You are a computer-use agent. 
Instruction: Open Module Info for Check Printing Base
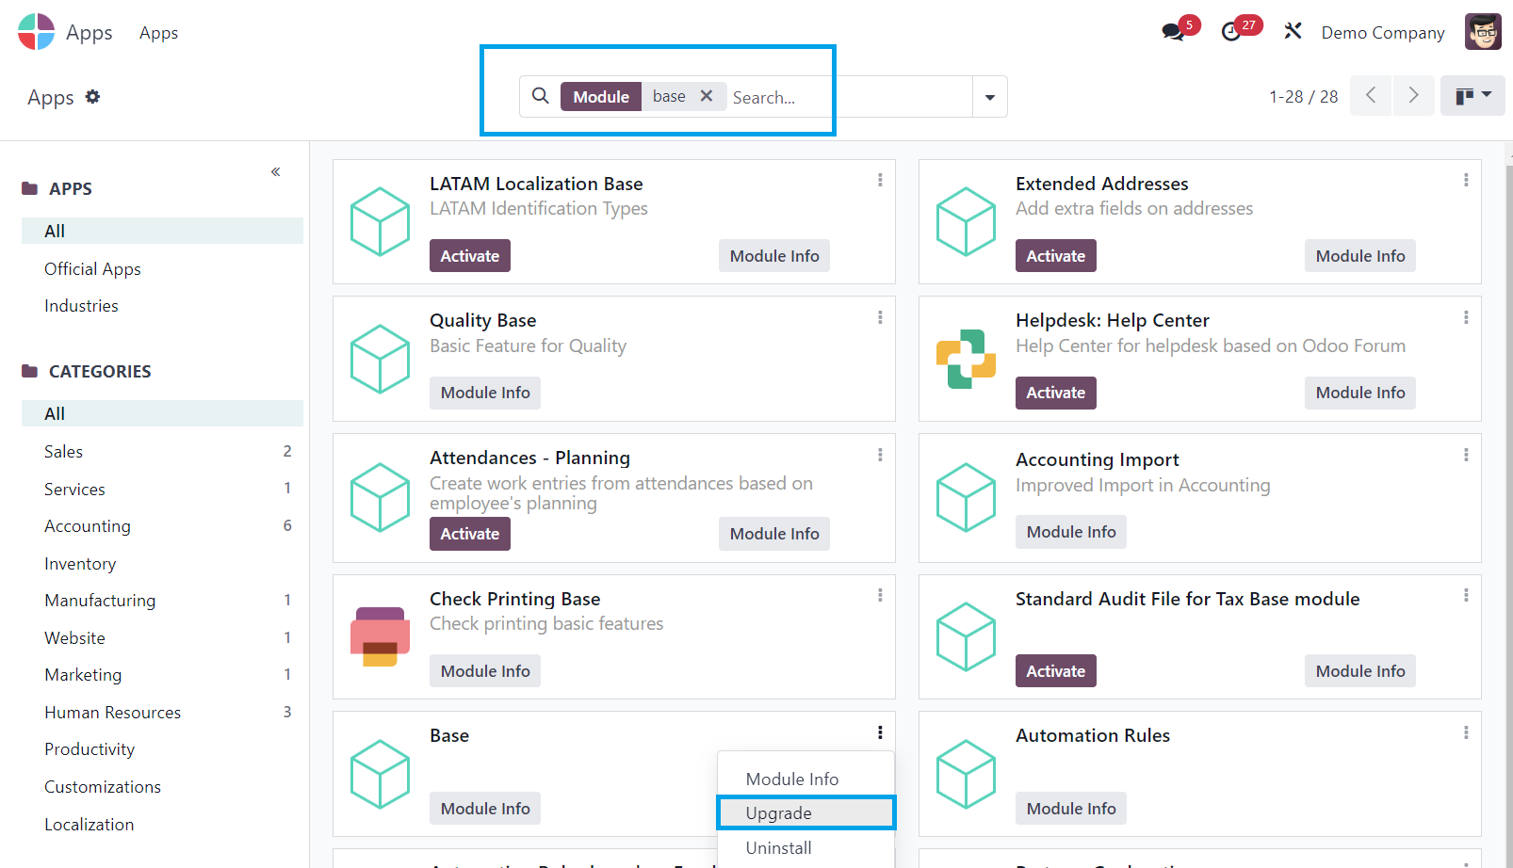485,671
